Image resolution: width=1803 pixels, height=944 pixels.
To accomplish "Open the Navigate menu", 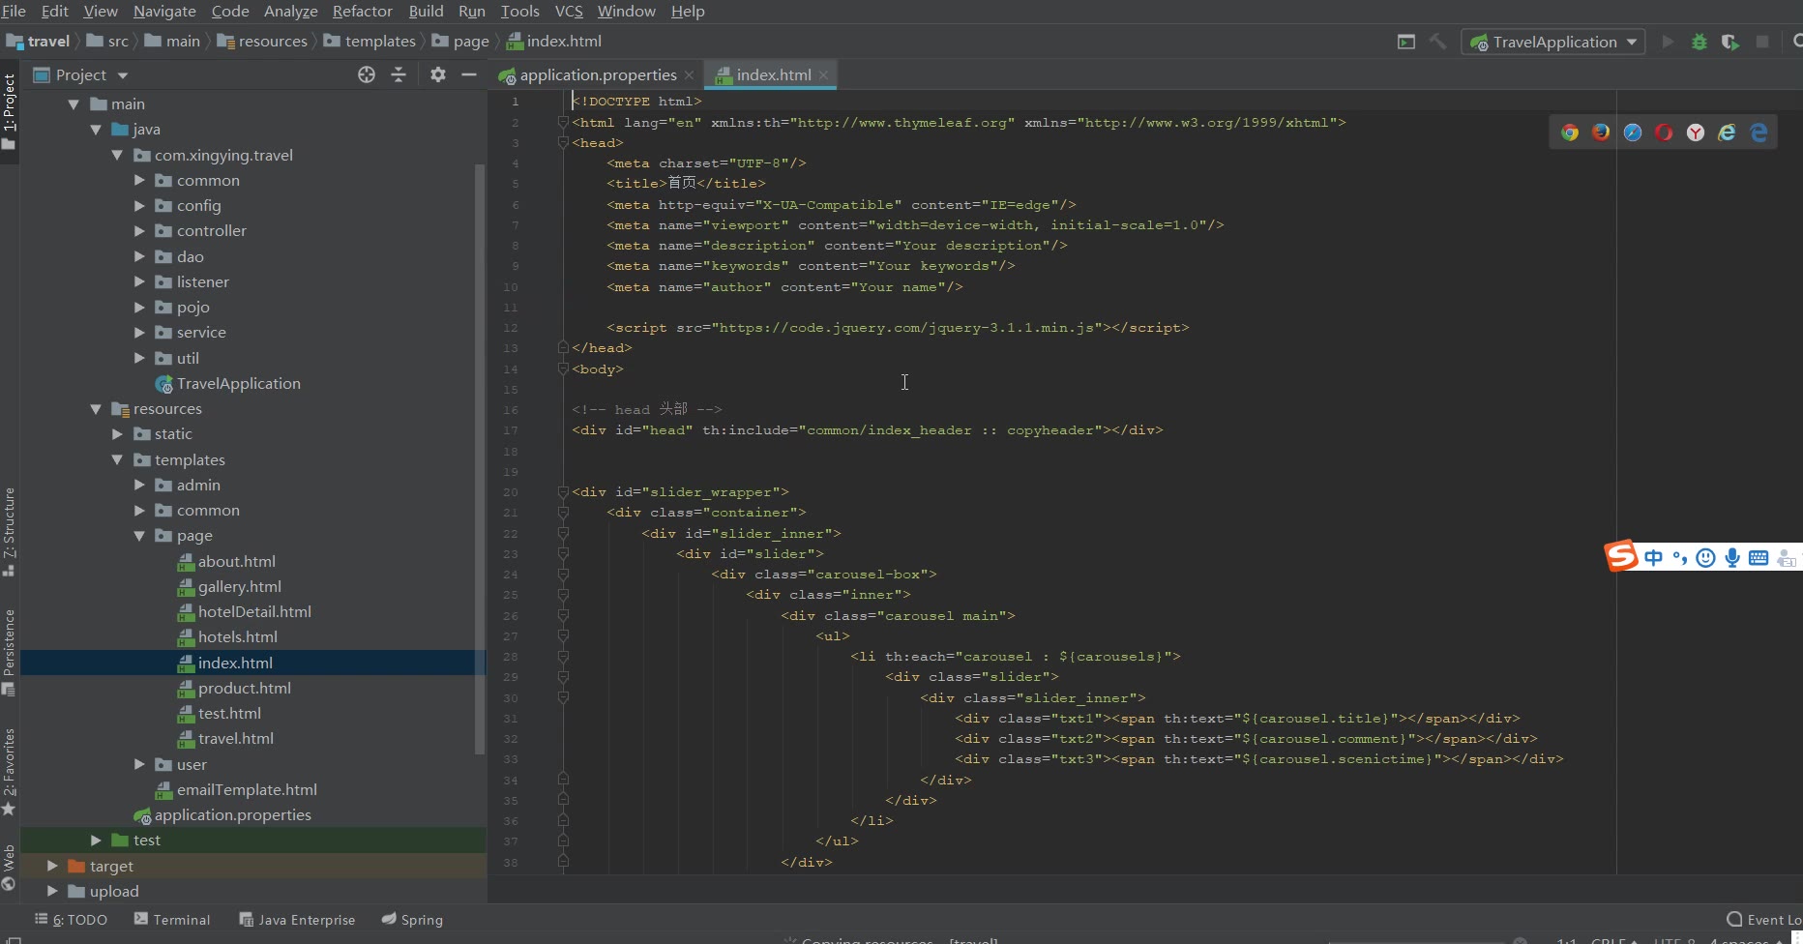I will click(x=164, y=11).
